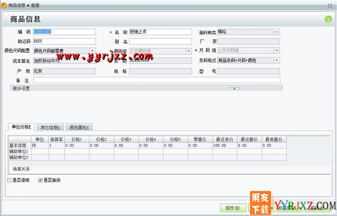
Task: Close the 商品信息 window
Action: pos(330,6)
